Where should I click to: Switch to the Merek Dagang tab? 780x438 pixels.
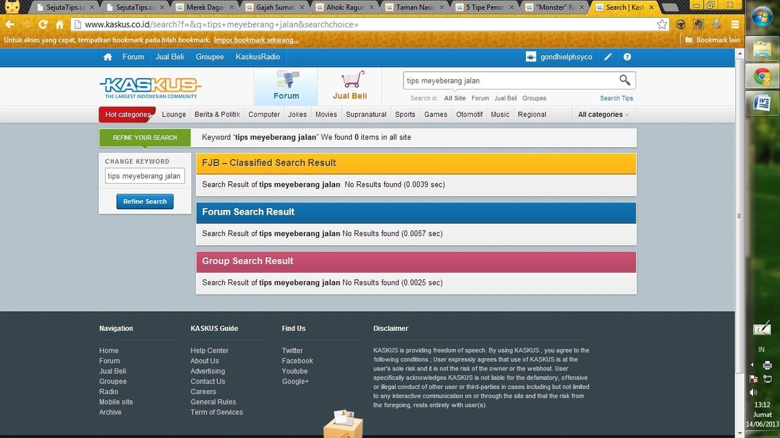pyautogui.click(x=200, y=7)
